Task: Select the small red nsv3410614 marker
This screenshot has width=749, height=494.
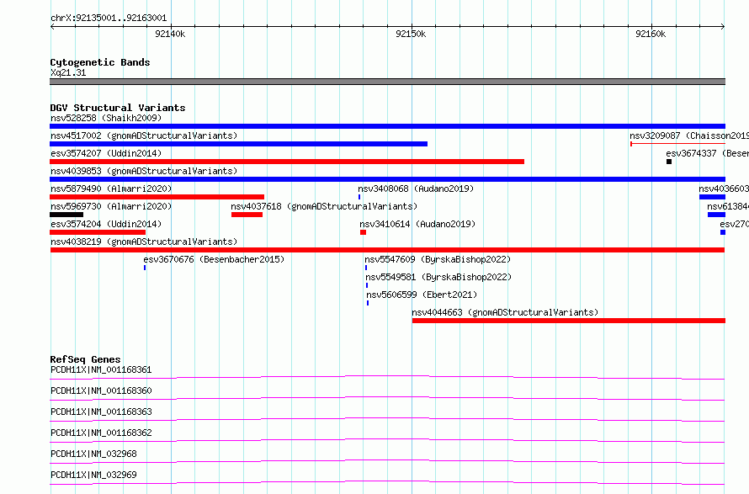Action: [x=363, y=232]
